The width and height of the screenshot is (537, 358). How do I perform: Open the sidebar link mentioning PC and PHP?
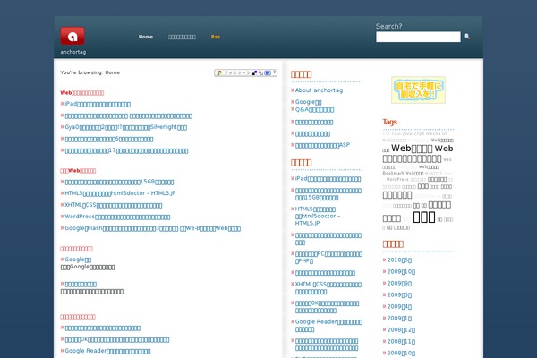pyautogui.click(x=328, y=257)
